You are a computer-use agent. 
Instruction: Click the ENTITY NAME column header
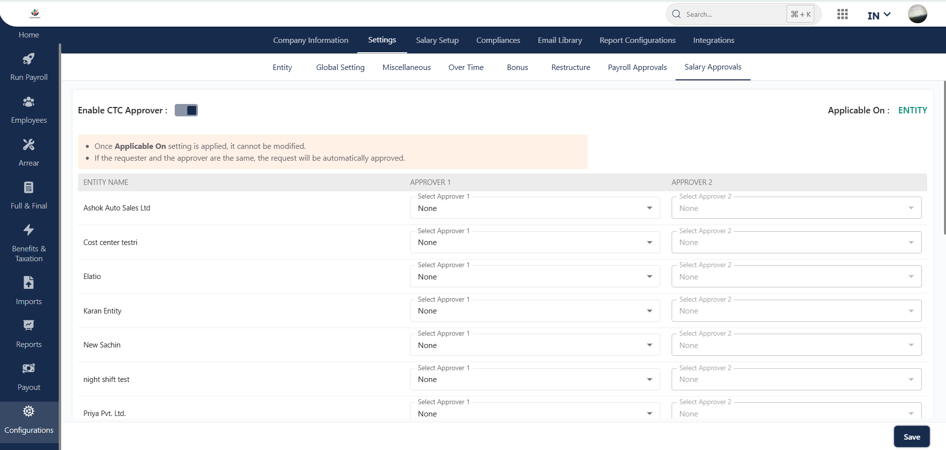pos(106,182)
